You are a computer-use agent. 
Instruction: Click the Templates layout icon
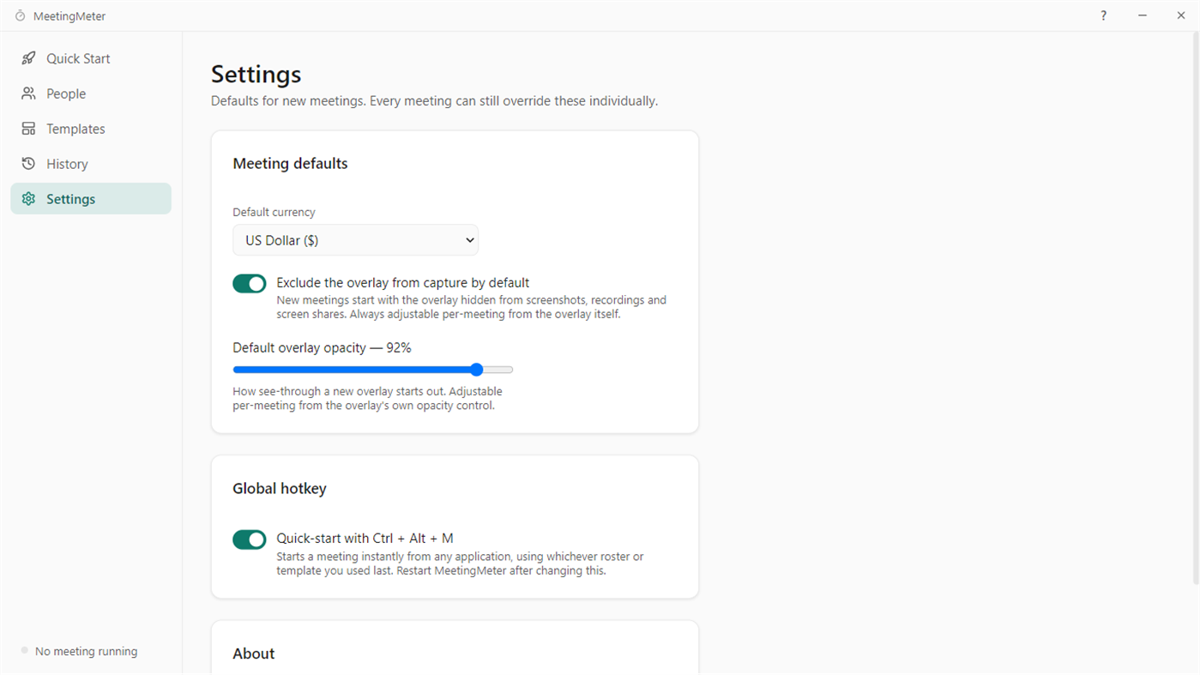pos(28,129)
